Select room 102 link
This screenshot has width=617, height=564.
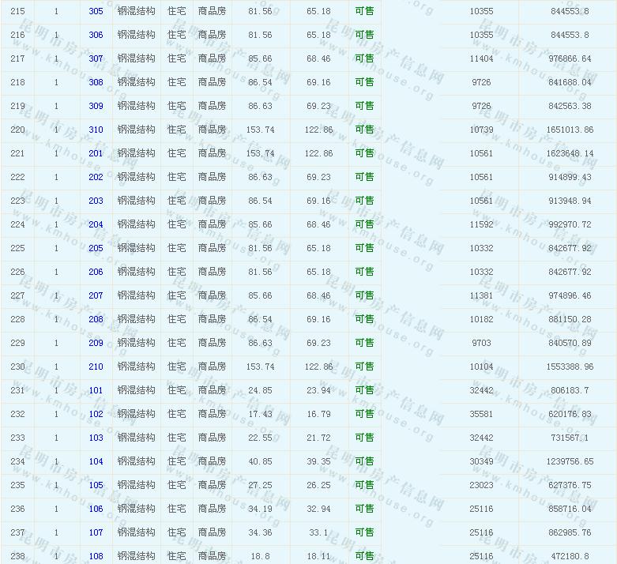96,414
